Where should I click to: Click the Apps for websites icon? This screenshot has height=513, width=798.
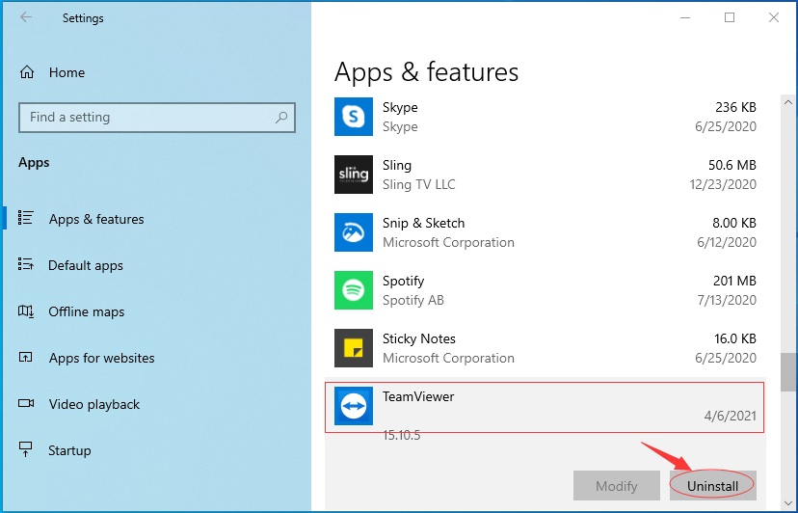pos(25,357)
